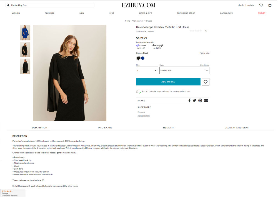Switch to the Info & Care tab
Screen dimensions: 278x197
[105, 128]
